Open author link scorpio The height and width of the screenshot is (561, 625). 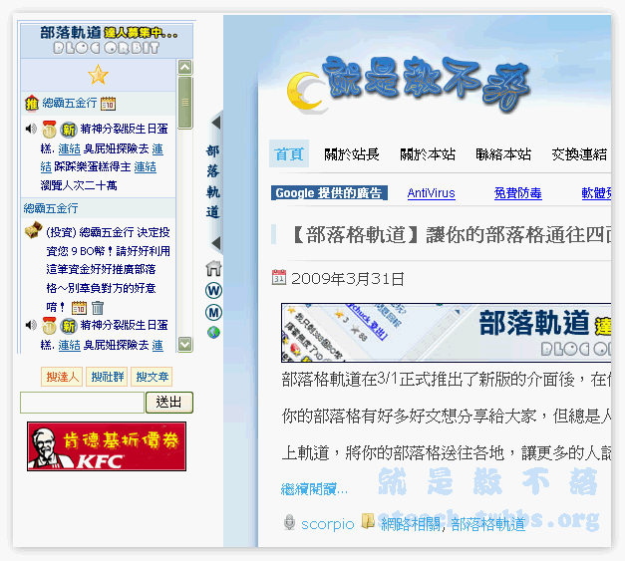328,524
